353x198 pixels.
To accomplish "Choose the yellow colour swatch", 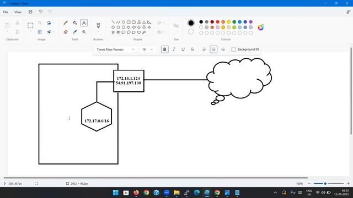I will click(229, 22).
